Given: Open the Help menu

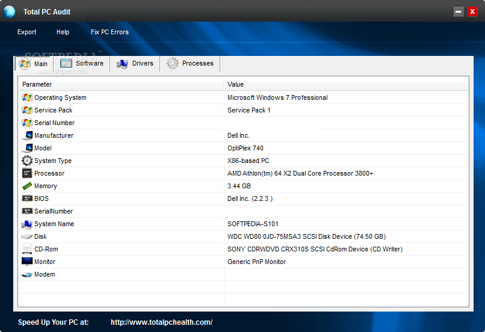Looking at the screenshot, I should point(63,32).
